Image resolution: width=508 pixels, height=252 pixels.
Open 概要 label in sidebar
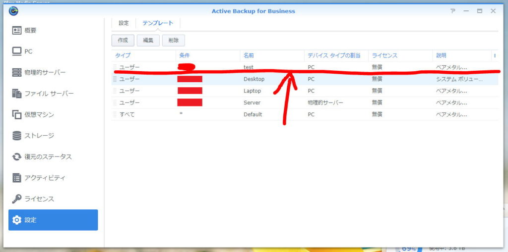tap(30, 30)
